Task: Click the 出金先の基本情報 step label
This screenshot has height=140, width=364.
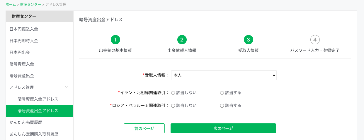Action: 115,50
